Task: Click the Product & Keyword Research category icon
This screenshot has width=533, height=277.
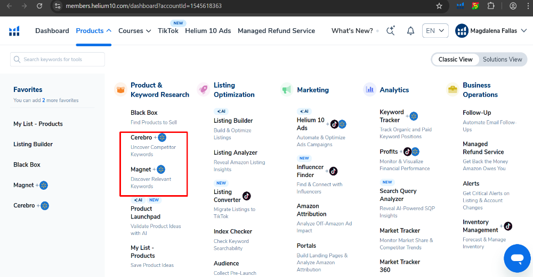Action: coord(120,90)
